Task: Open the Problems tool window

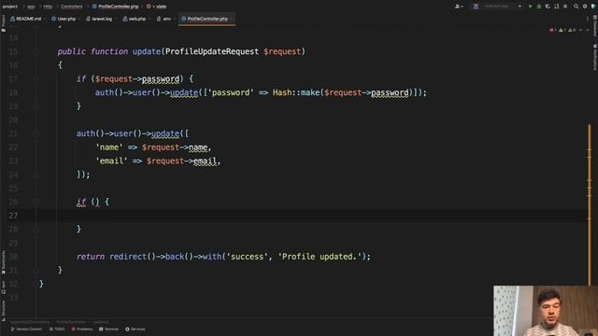Action: (x=82, y=329)
